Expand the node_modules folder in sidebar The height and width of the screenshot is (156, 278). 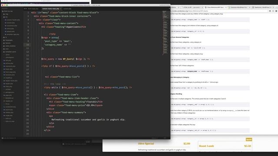9,46
